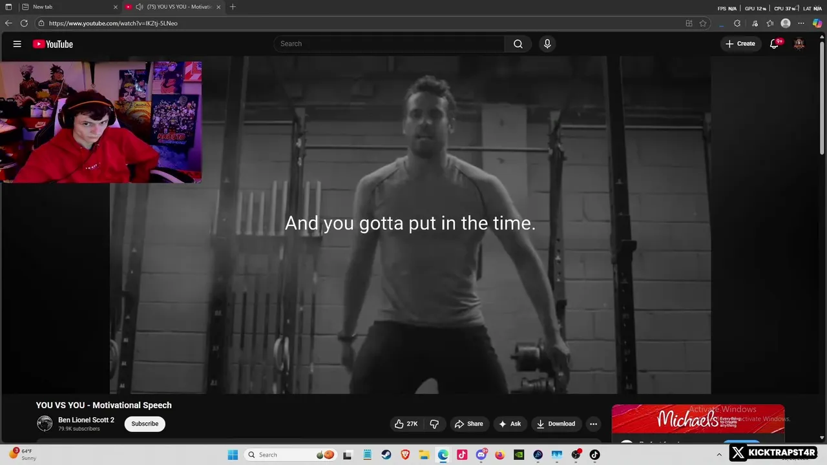Dislike the video with thumbs down

(x=434, y=424)
